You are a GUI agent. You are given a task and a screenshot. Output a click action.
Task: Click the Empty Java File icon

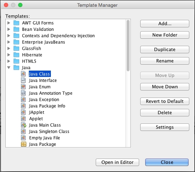tap(23, 138)
